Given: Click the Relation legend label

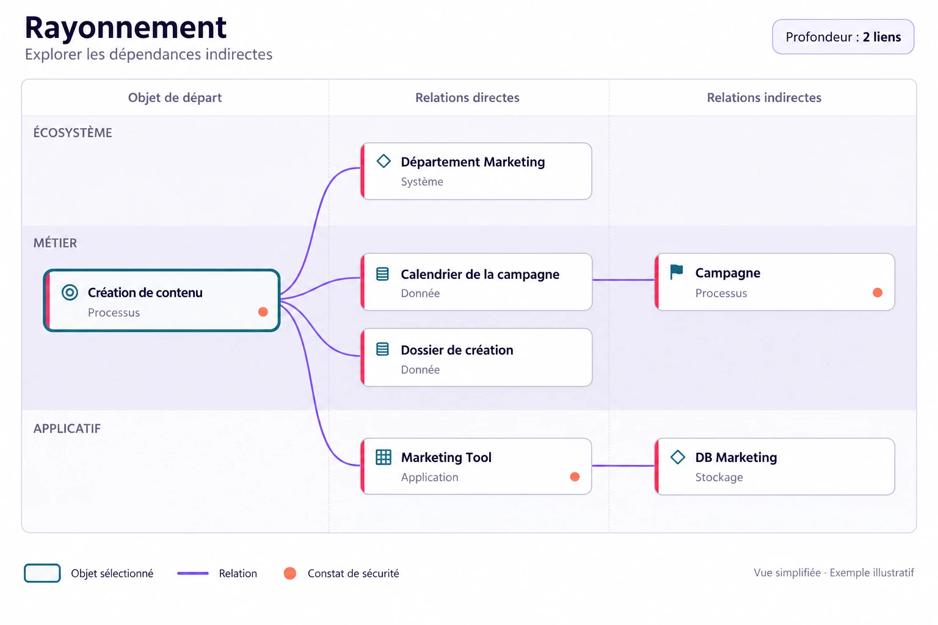Looking at the screenshot, I should (238, 573).
